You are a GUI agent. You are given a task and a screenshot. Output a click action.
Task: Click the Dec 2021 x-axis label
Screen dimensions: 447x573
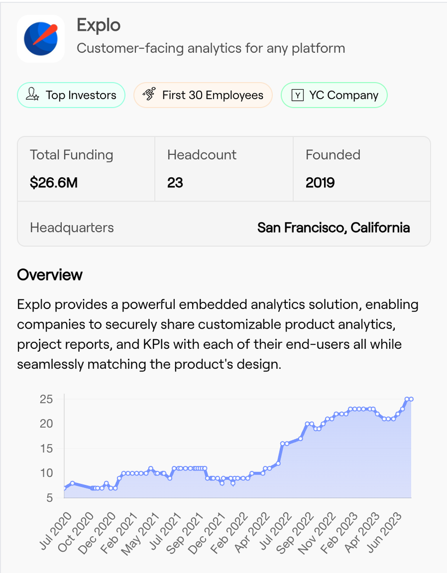[x=206, y=533]
